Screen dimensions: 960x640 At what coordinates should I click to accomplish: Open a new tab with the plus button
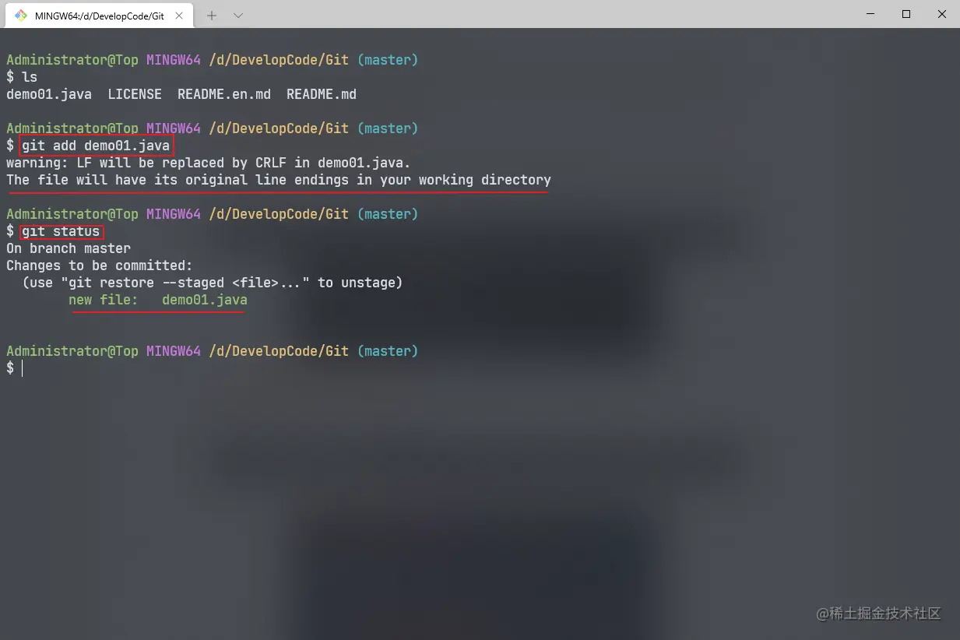212,15
